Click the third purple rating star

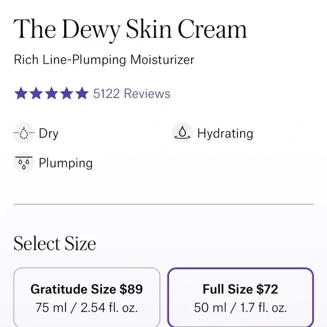tap(51, 93)
